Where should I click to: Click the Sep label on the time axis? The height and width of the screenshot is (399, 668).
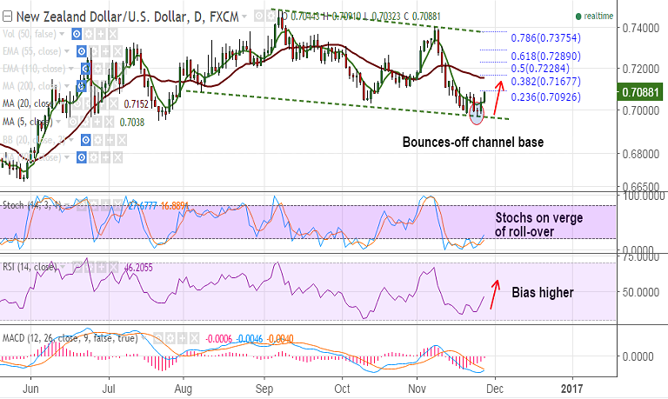coord(264,389)
